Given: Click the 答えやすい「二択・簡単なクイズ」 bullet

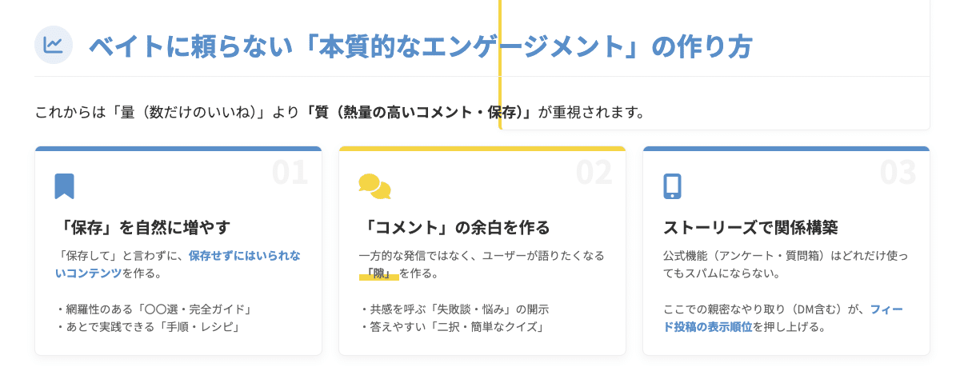Looking at the screenshot, I should [x=451, y=327].
